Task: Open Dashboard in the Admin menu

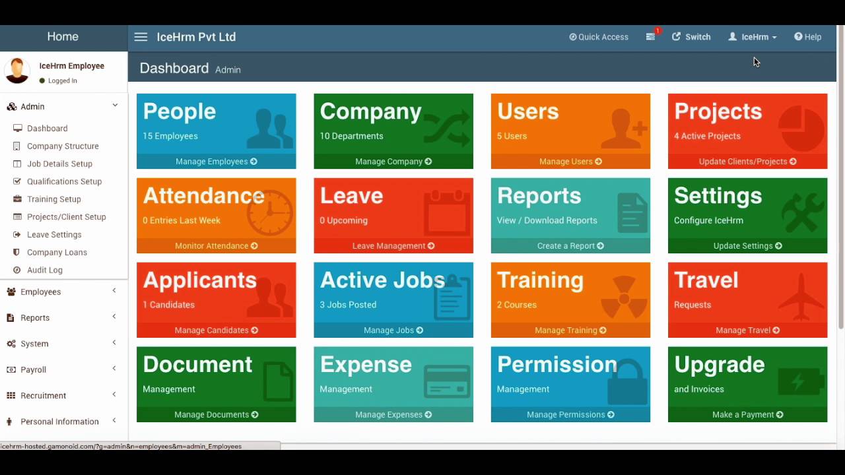Action: coord(47,128)
